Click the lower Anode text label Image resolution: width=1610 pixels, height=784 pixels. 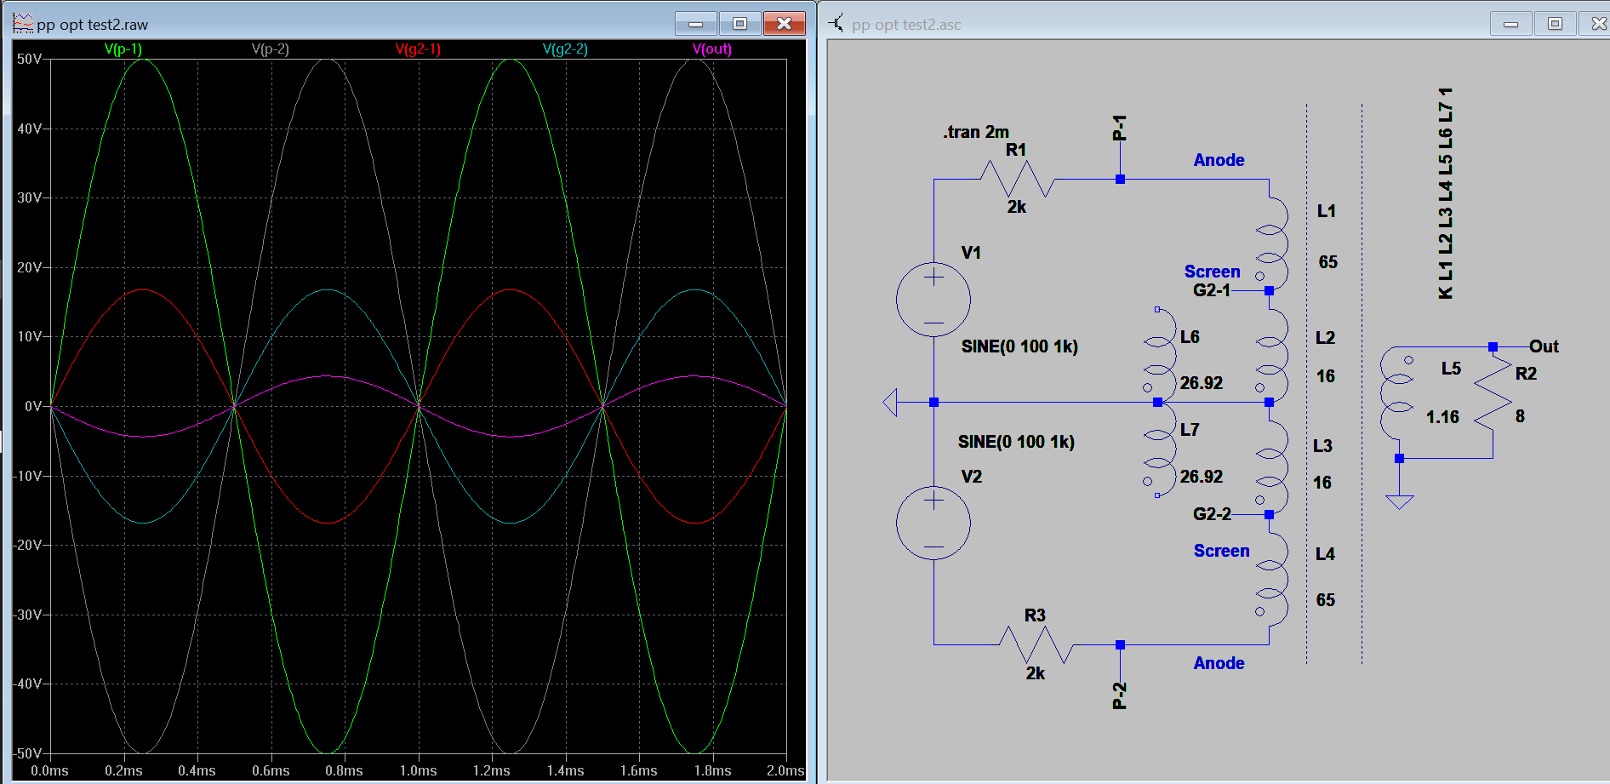[1219, 663]
